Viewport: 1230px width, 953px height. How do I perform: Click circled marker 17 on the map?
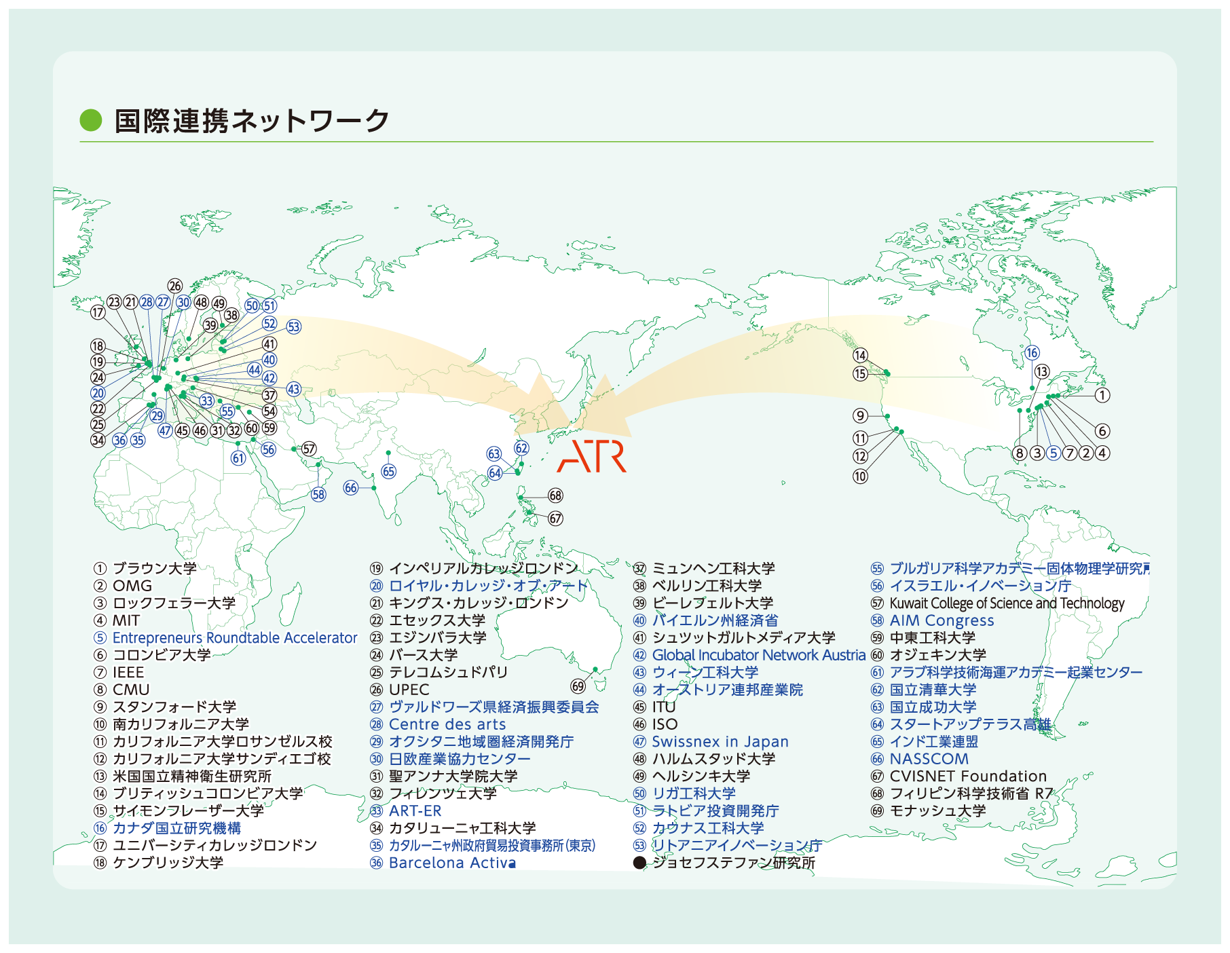(98, 312)
